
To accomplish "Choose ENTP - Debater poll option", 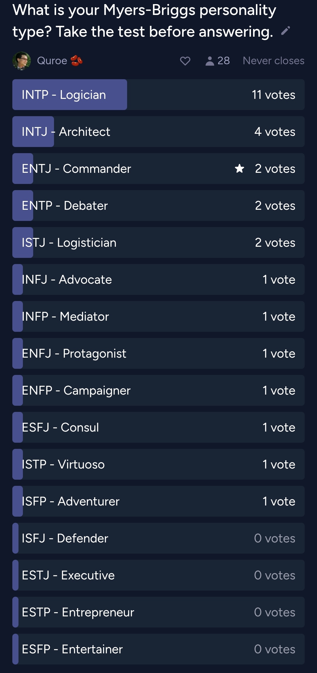I will (158, 206).
